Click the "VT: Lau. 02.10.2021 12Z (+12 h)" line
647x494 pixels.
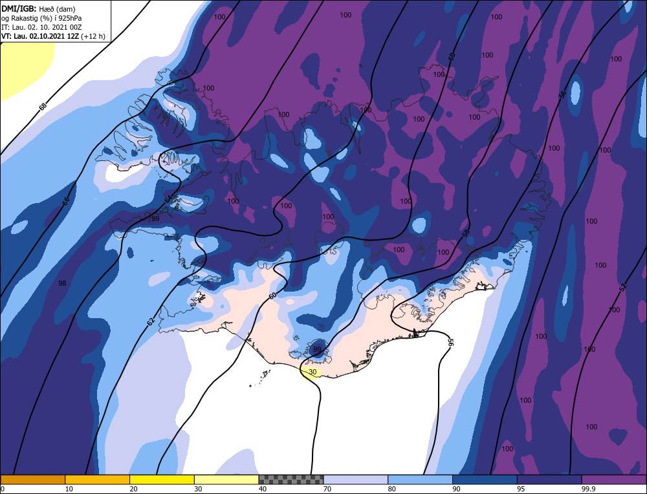[x=53, y=36]
